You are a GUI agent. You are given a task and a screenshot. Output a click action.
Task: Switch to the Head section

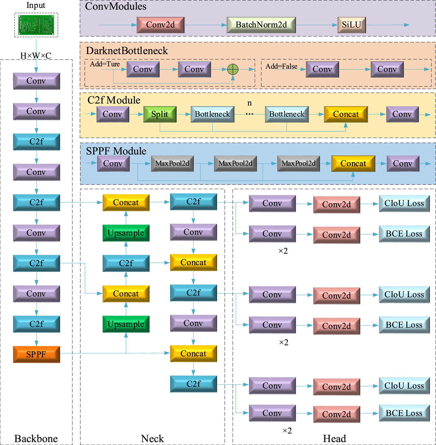[x=335, y=438]
